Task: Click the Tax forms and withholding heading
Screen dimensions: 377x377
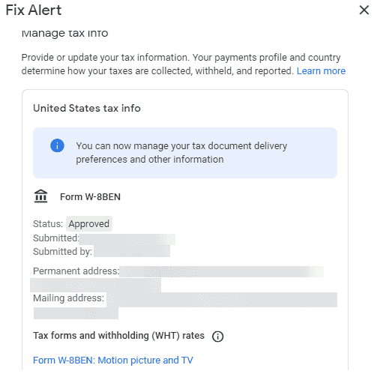Action: click(118, 336)
